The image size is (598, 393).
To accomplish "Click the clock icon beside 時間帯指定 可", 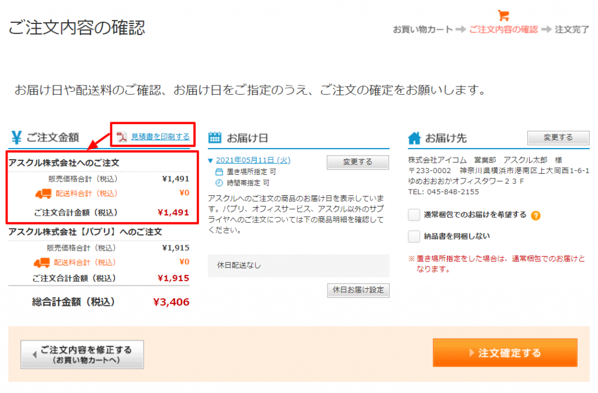I will click(x=220, y=183).
